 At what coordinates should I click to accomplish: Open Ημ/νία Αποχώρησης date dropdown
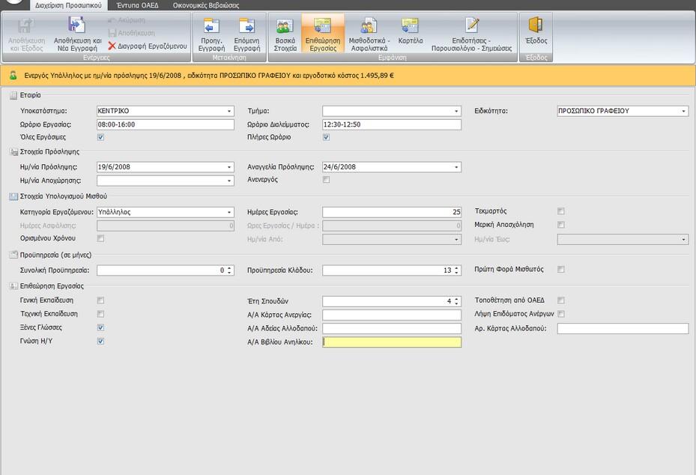(x=229, y=181)
